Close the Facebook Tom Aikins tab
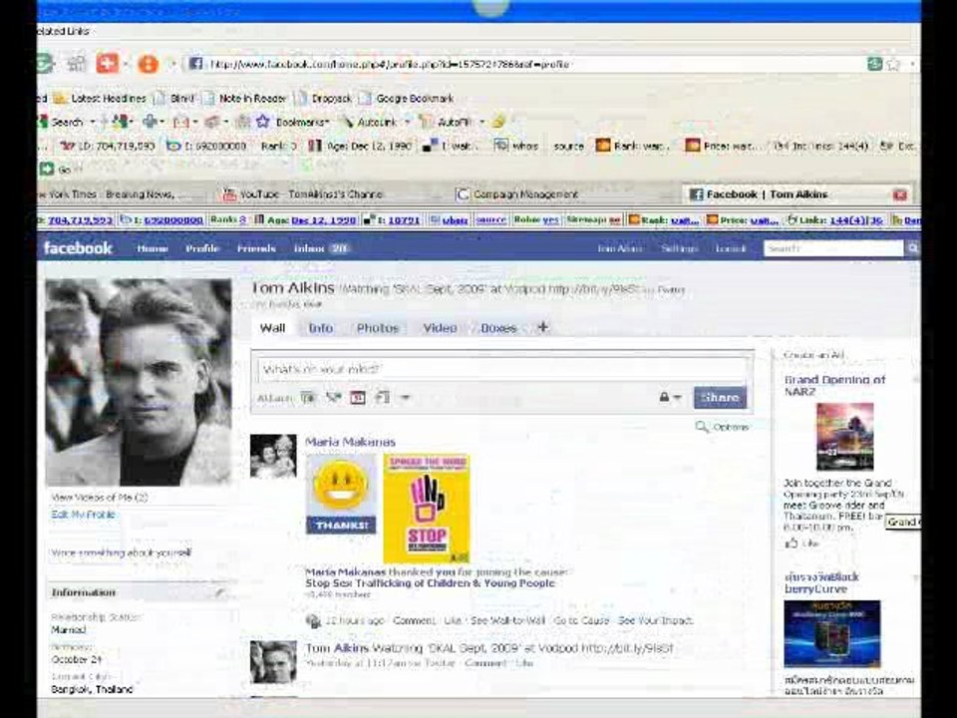The height and width of the screenshot is (718, 957). tap(899, 194)
